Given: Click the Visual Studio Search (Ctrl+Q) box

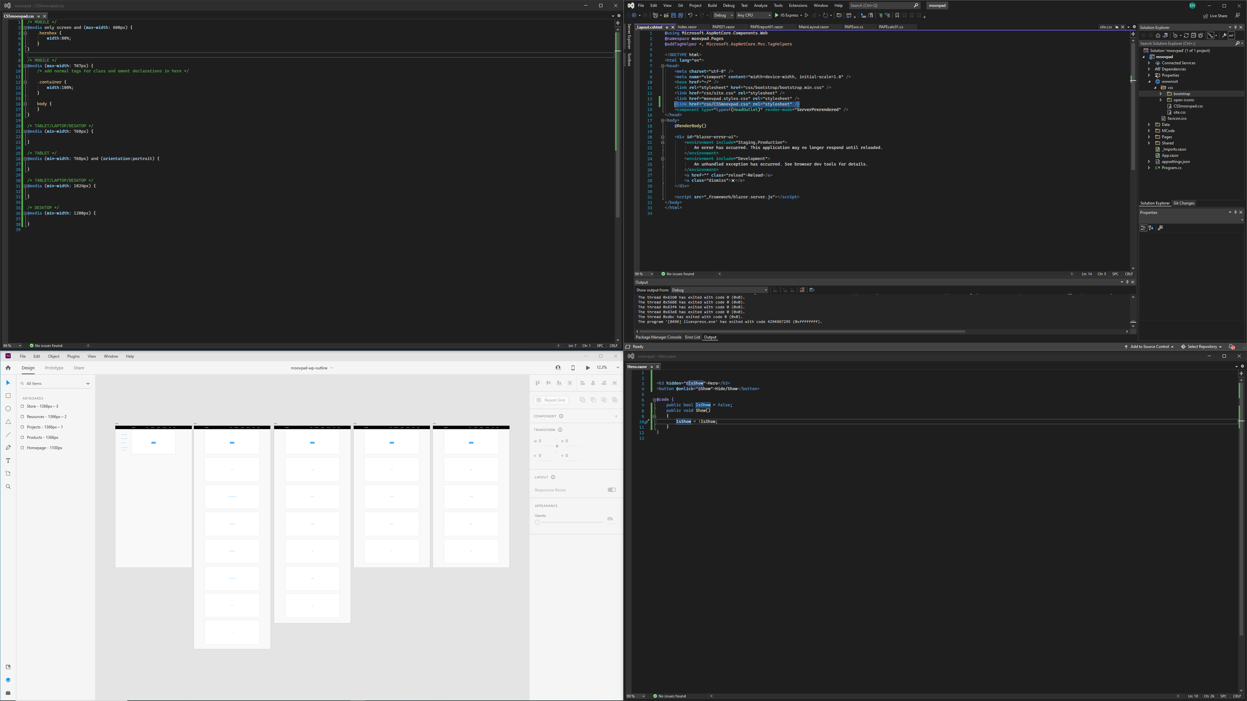Looking at the screenshot, I should click(884, 5).
